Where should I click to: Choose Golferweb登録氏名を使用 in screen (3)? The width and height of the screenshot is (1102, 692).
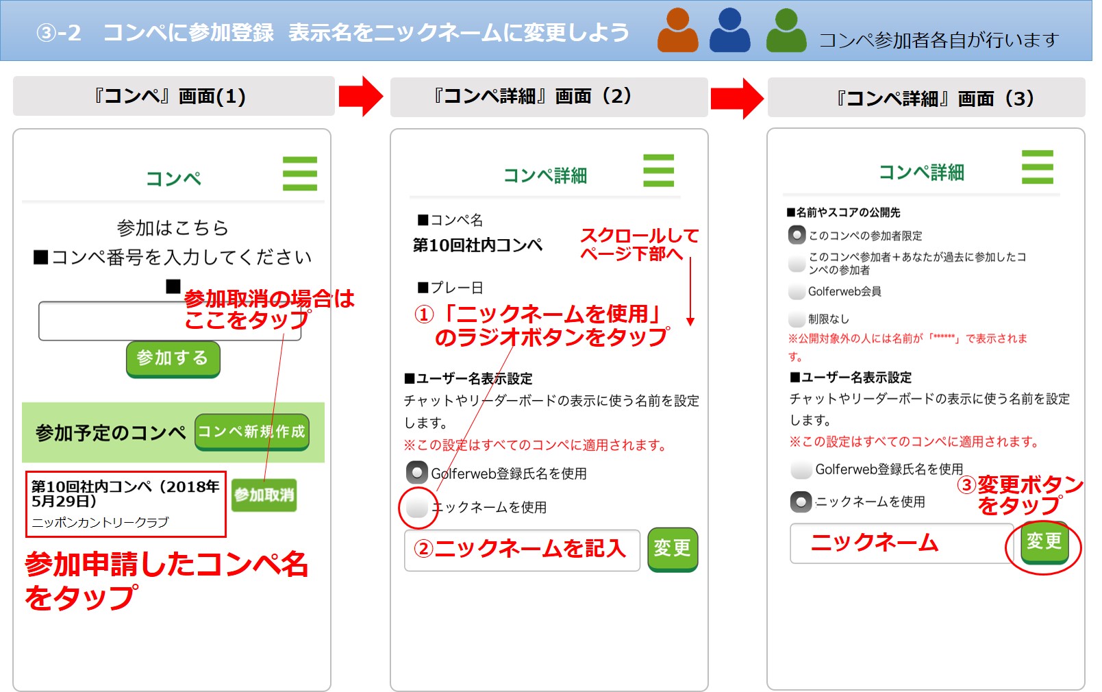pyautogui.click(x=801, y=470)
